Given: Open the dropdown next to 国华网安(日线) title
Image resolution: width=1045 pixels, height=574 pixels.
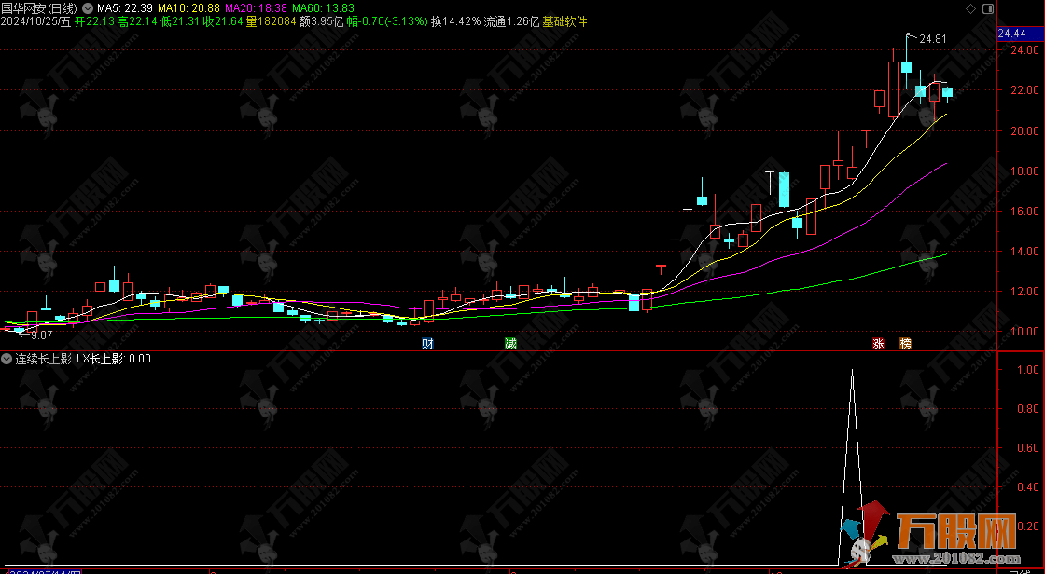Looking at the screenshot, I should (88, 8).
